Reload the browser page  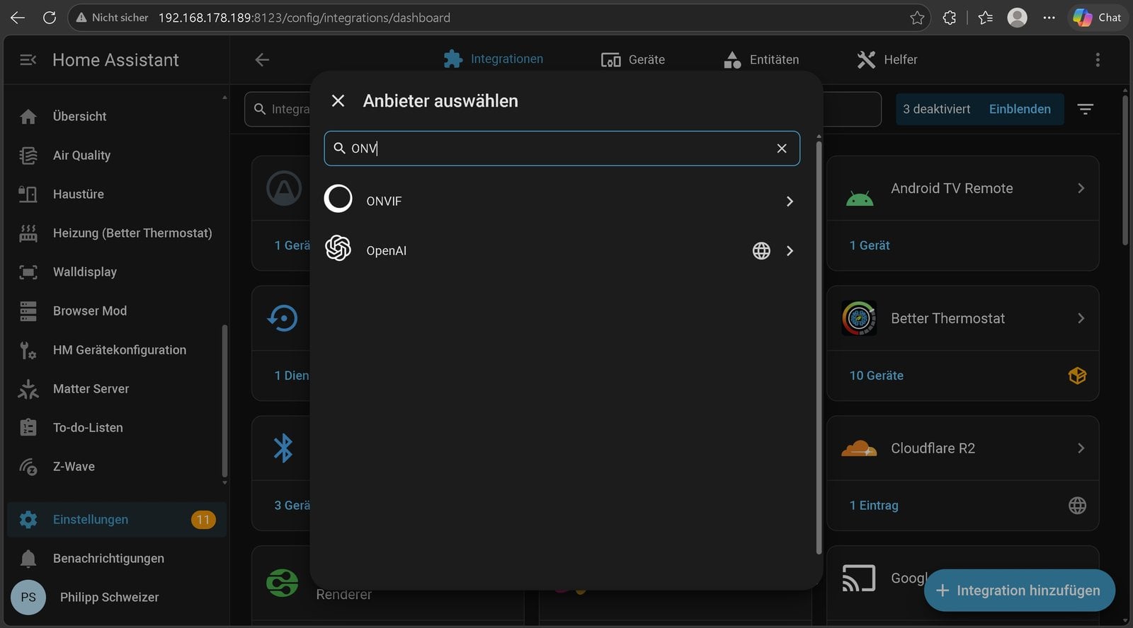click(49, 18)
